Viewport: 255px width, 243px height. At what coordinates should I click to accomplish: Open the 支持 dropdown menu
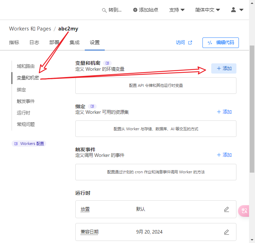pos(177,10)
